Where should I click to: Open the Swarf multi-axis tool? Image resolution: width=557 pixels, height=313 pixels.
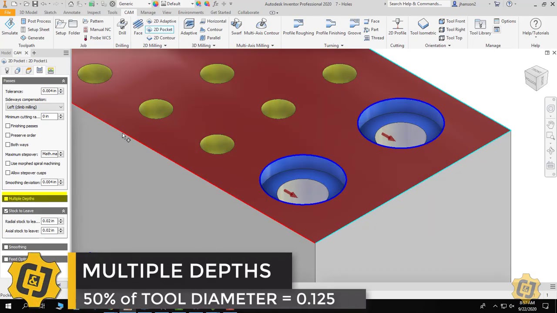click(x=236, y=27)
